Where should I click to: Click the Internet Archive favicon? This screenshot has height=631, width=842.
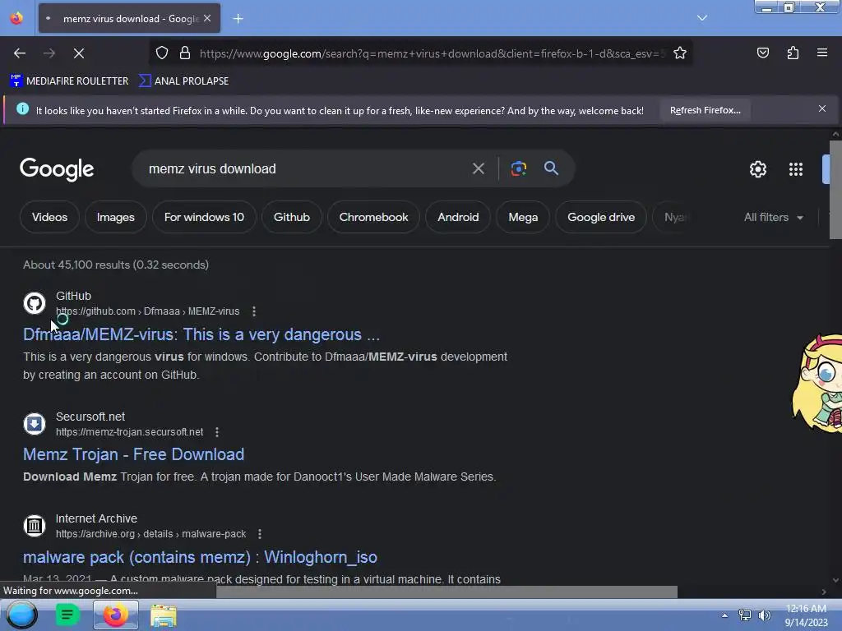pyautogui.click(x=35, y=526)
